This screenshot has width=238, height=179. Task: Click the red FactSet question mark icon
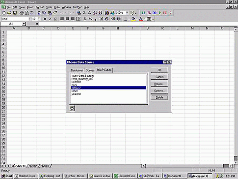pyautogui.click(x=171, y=13)
